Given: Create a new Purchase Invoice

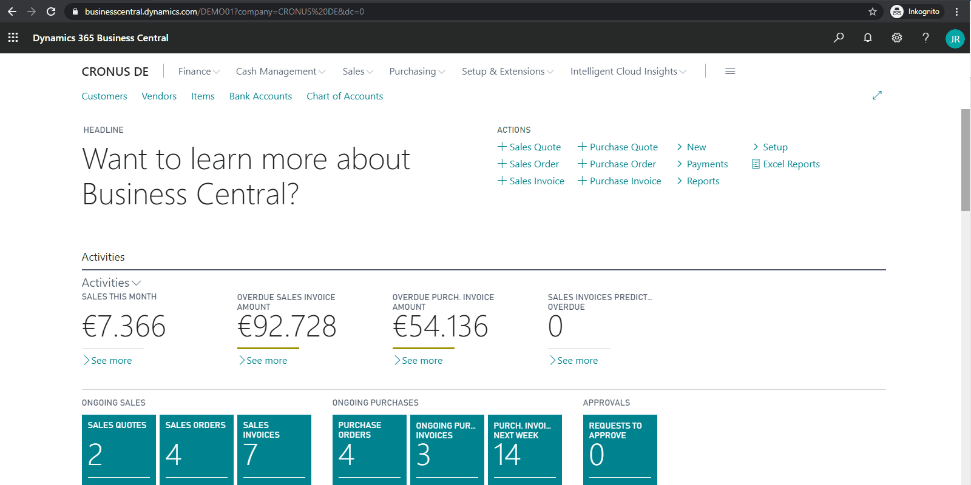Looking at the screenshot, I should (x=620, y=181).
